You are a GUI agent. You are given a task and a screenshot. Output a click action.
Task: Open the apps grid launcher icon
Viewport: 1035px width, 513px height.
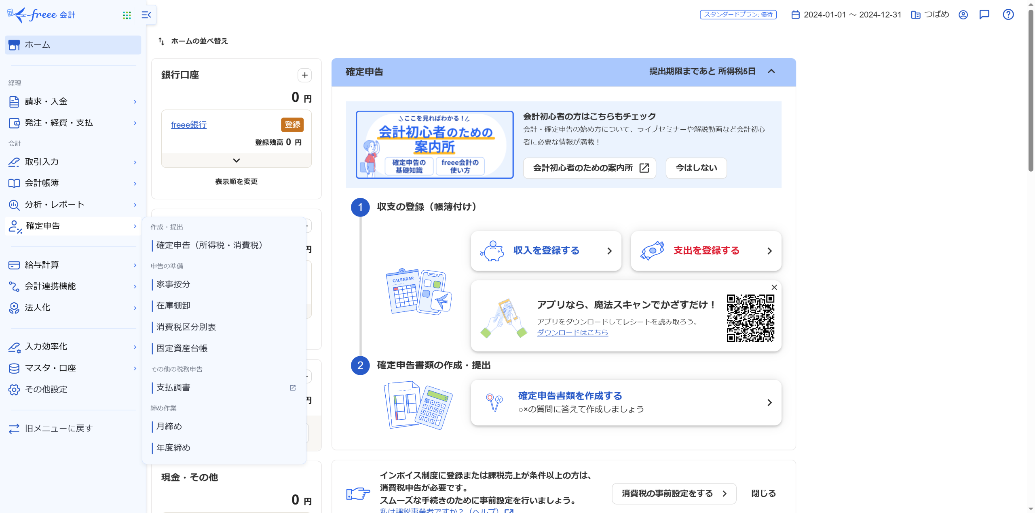click(x=127, y=15)
